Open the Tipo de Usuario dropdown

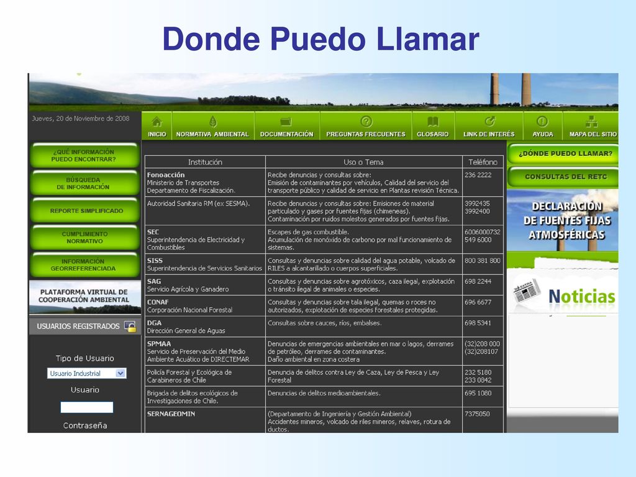tap(87, 373)
